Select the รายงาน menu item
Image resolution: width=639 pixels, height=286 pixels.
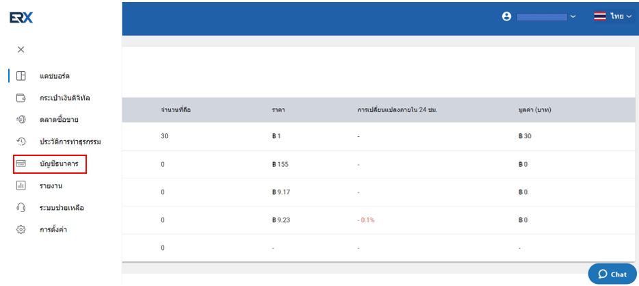(51, 186)
